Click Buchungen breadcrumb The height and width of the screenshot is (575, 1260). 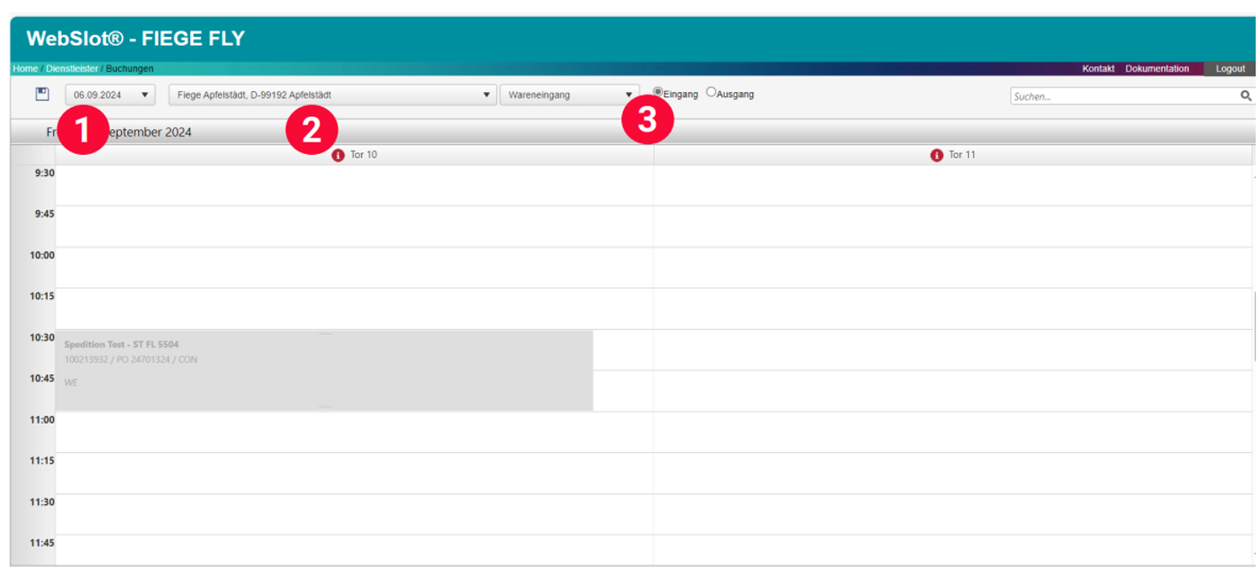tap(129, 68)
